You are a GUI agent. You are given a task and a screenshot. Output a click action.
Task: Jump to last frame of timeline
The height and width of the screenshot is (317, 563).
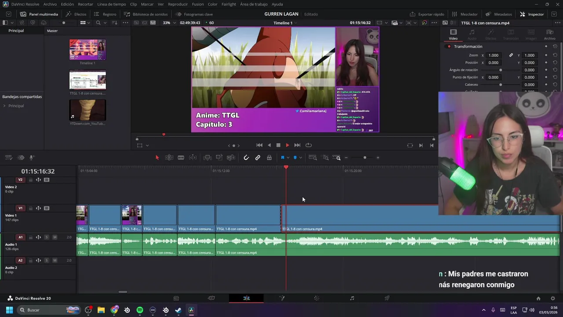(297, 145)
